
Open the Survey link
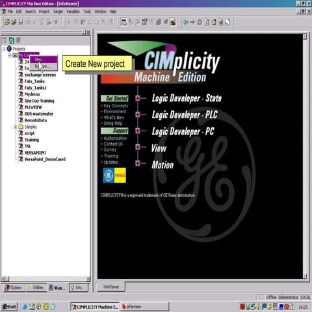point(110,149)
